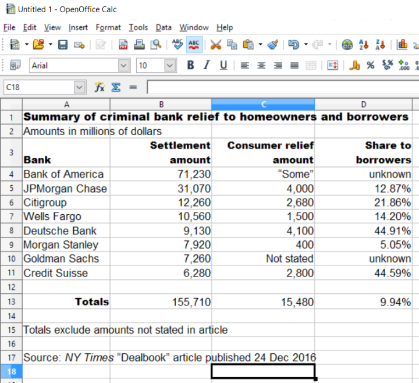
Task: Add decimal place icon
Action: pyautogui.click(x=404, y=65)
